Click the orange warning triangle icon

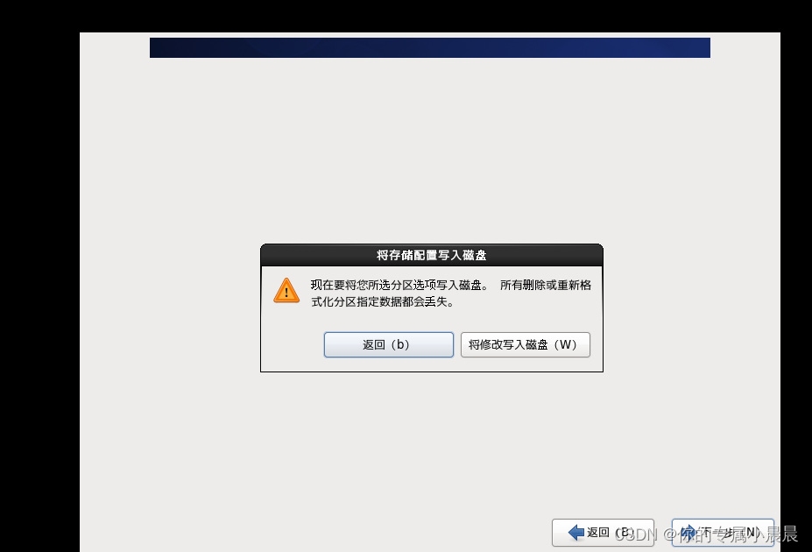point(286,290)
